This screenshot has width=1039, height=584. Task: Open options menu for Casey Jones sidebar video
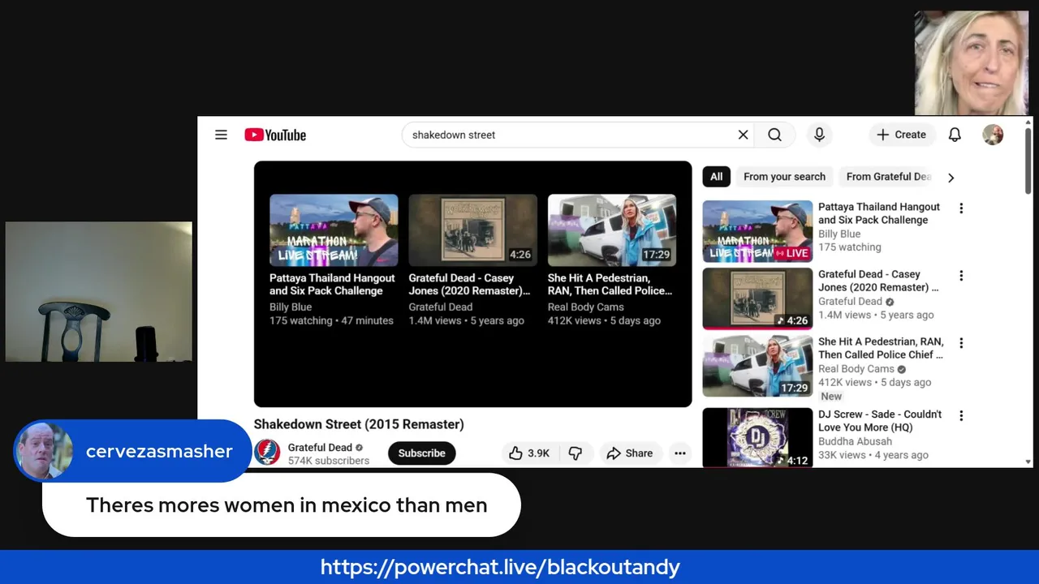[961, 276]
